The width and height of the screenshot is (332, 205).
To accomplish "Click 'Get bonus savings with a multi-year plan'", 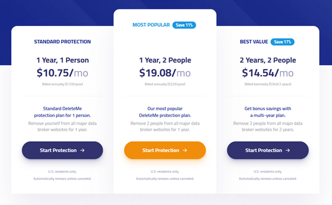I will [x=268, y=112].
